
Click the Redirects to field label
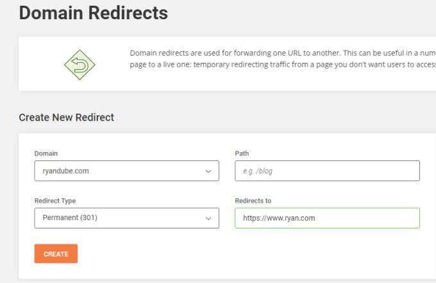pos(253,201)
